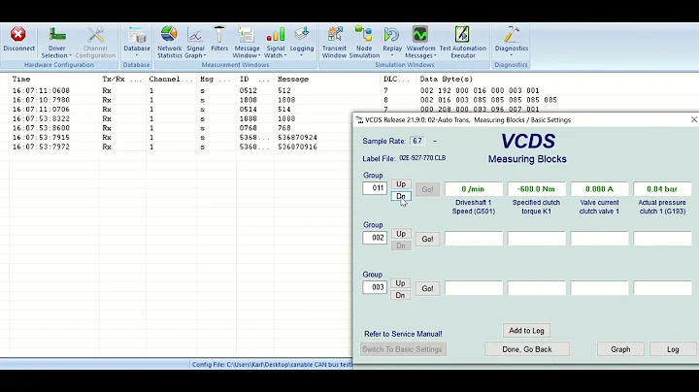Click the Filters icon
This screenshot has height=392, width=699.
(x=219, y=34)
